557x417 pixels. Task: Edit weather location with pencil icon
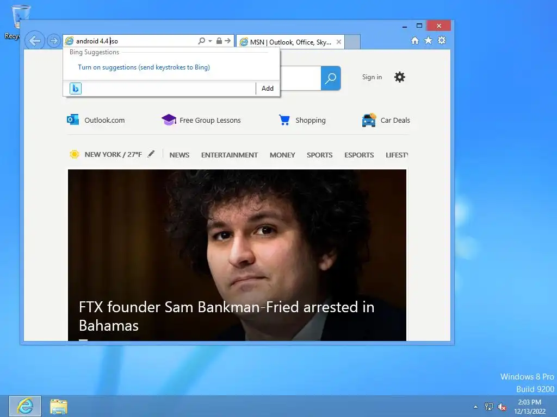click(x=151, y=154)
